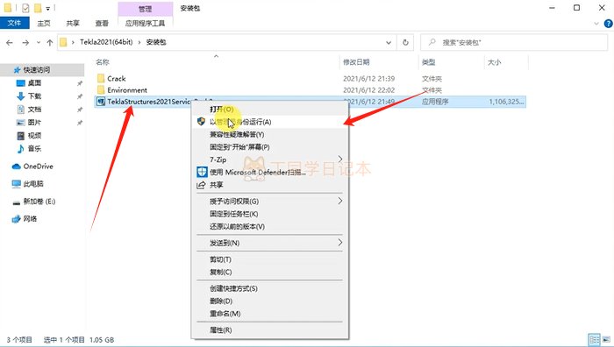Open 图片 in the sidebar

click(34, 122)
